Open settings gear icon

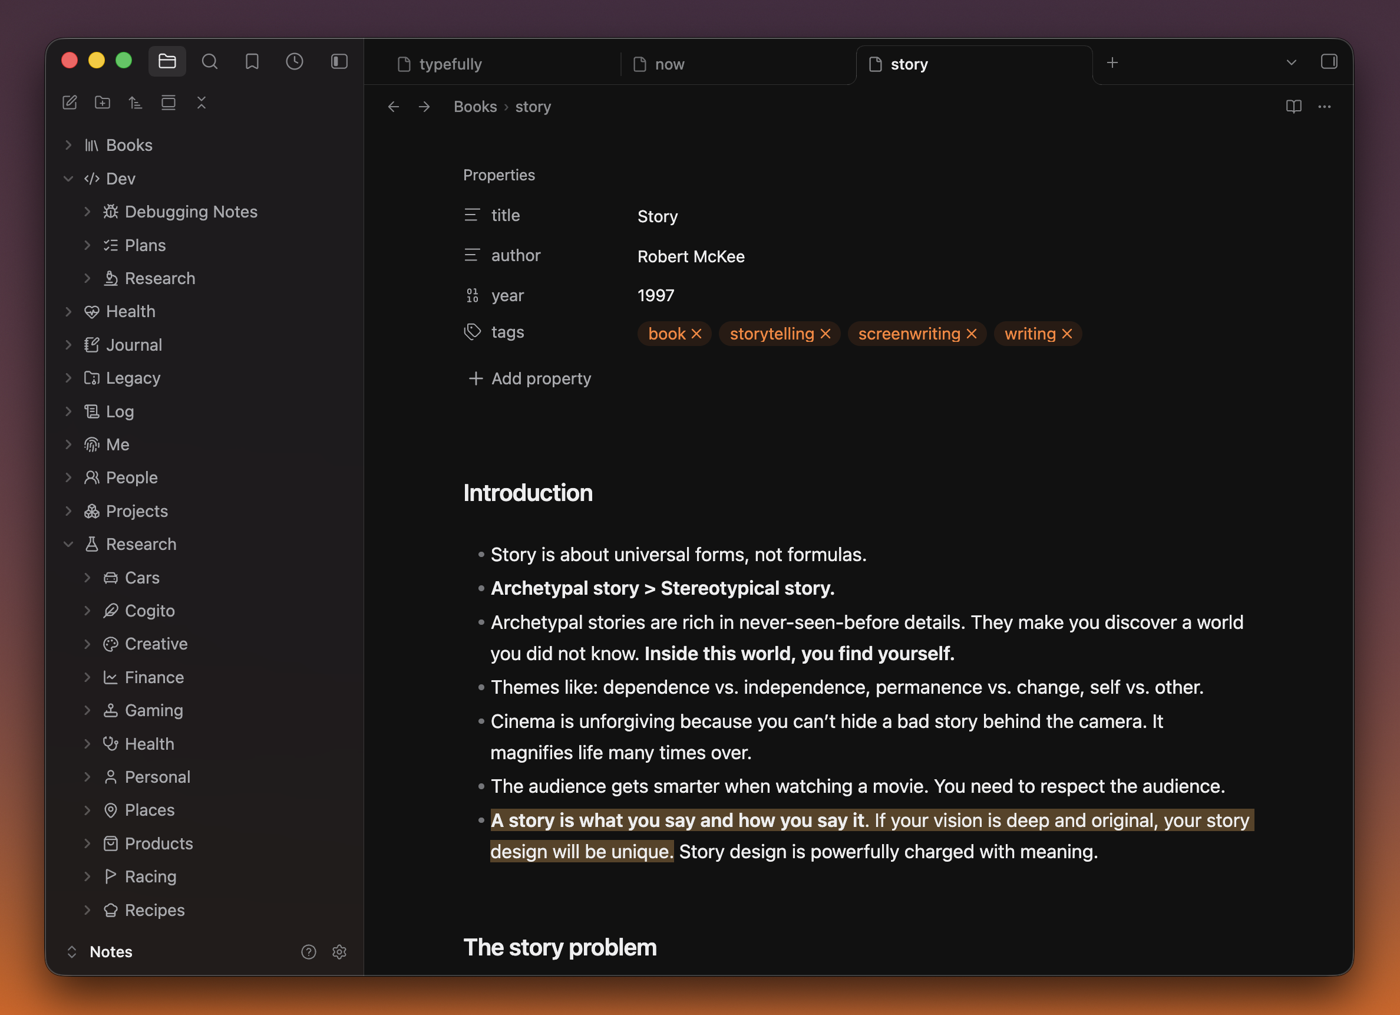click(339, 951)
